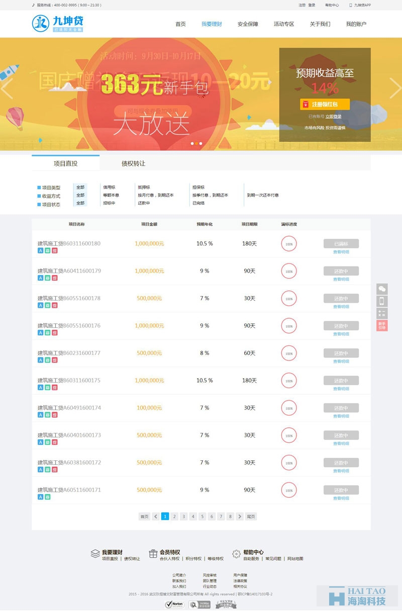Click the 行业验证 trust badge in the footer
402x613 pixels.
[226, 604]
